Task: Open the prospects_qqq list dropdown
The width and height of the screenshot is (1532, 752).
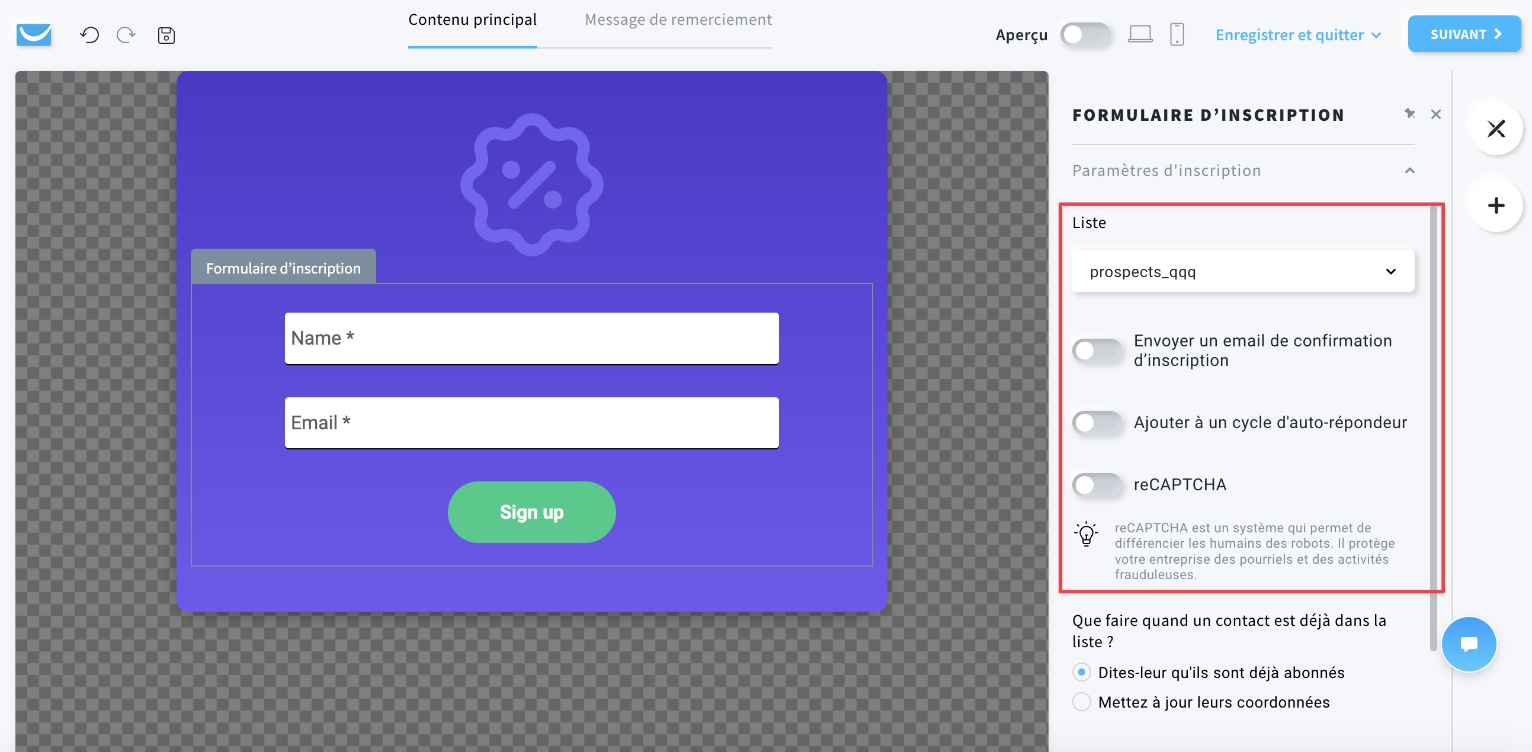Action: click(1243, 272)
